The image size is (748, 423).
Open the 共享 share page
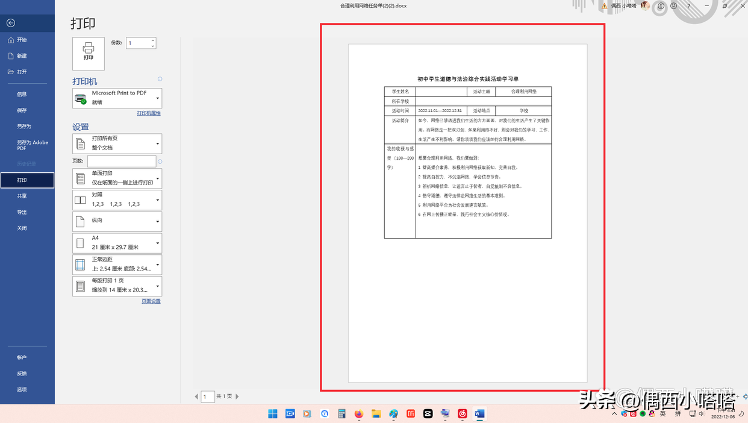(x=27, y=196)
